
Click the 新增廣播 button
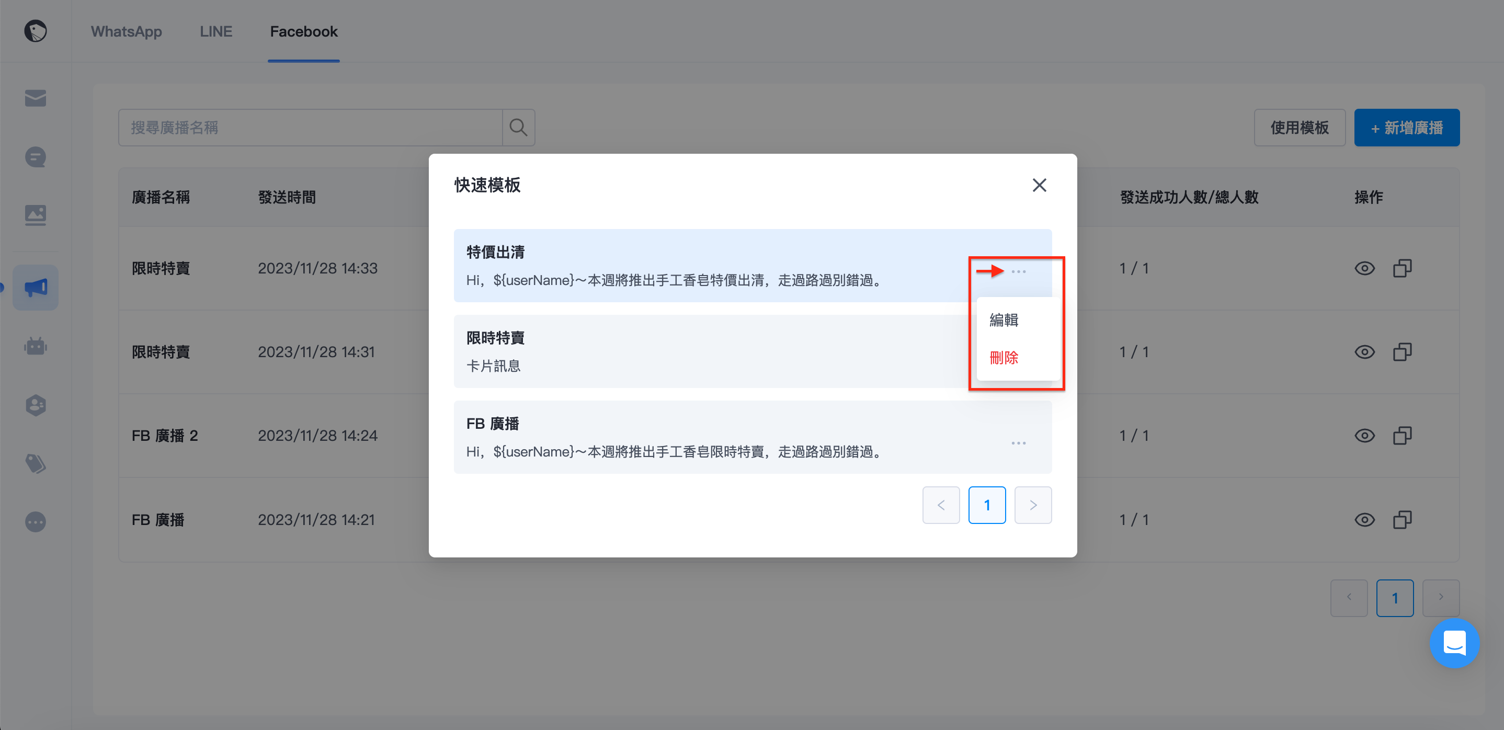click(1407, 127)
